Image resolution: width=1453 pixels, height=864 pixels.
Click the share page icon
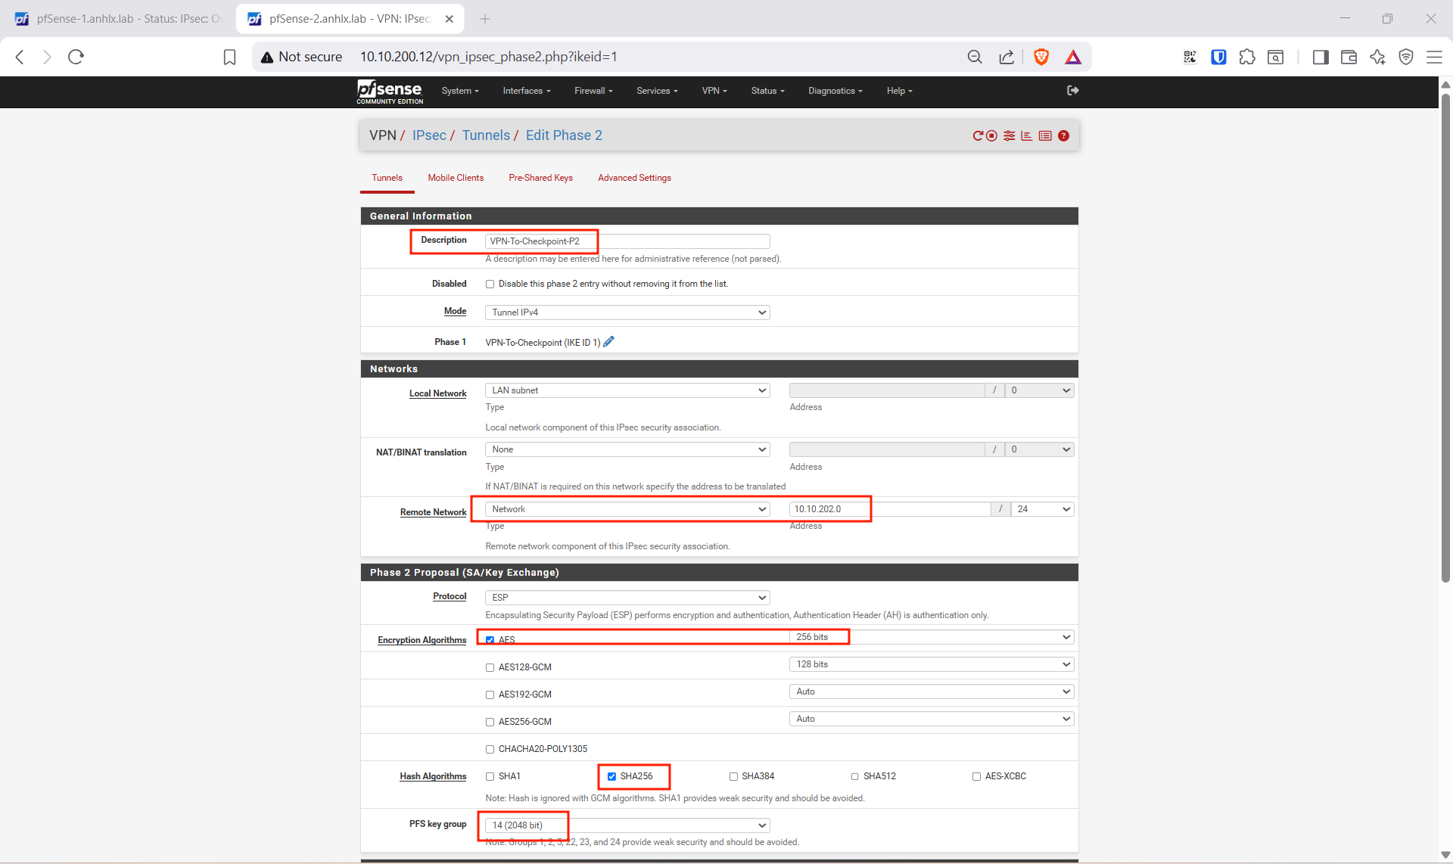[1006, 57]
